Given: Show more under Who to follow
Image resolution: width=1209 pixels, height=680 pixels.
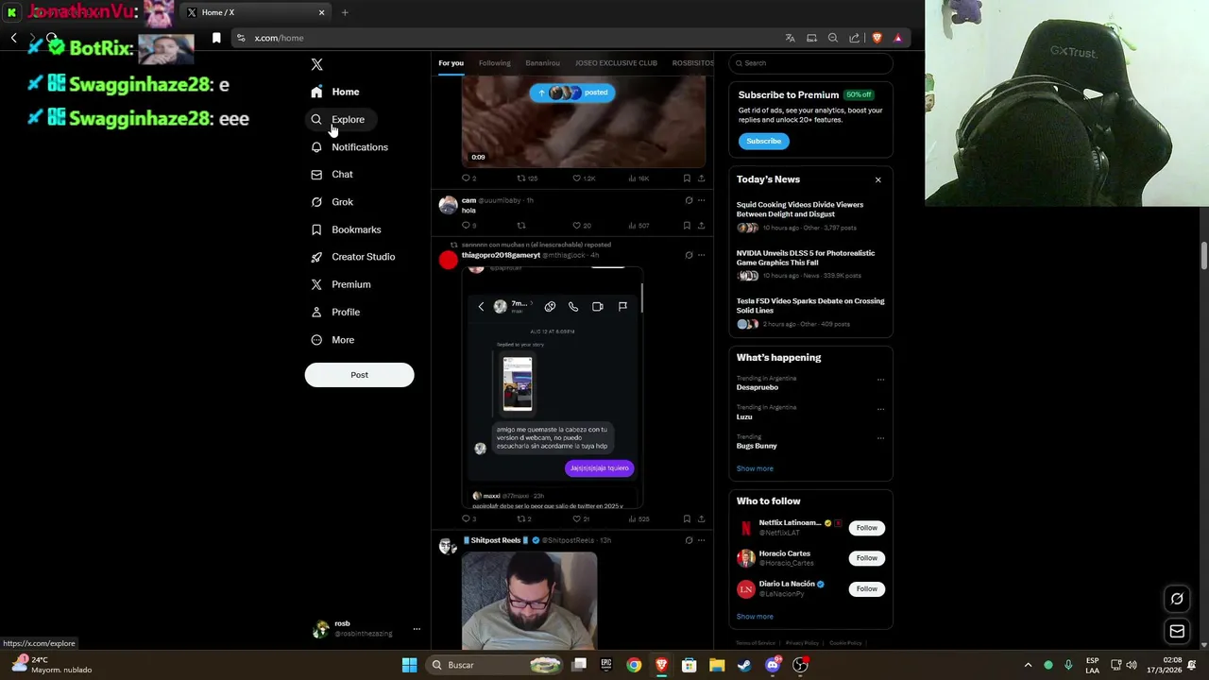Looking at the screenshot, I should 755,617.
